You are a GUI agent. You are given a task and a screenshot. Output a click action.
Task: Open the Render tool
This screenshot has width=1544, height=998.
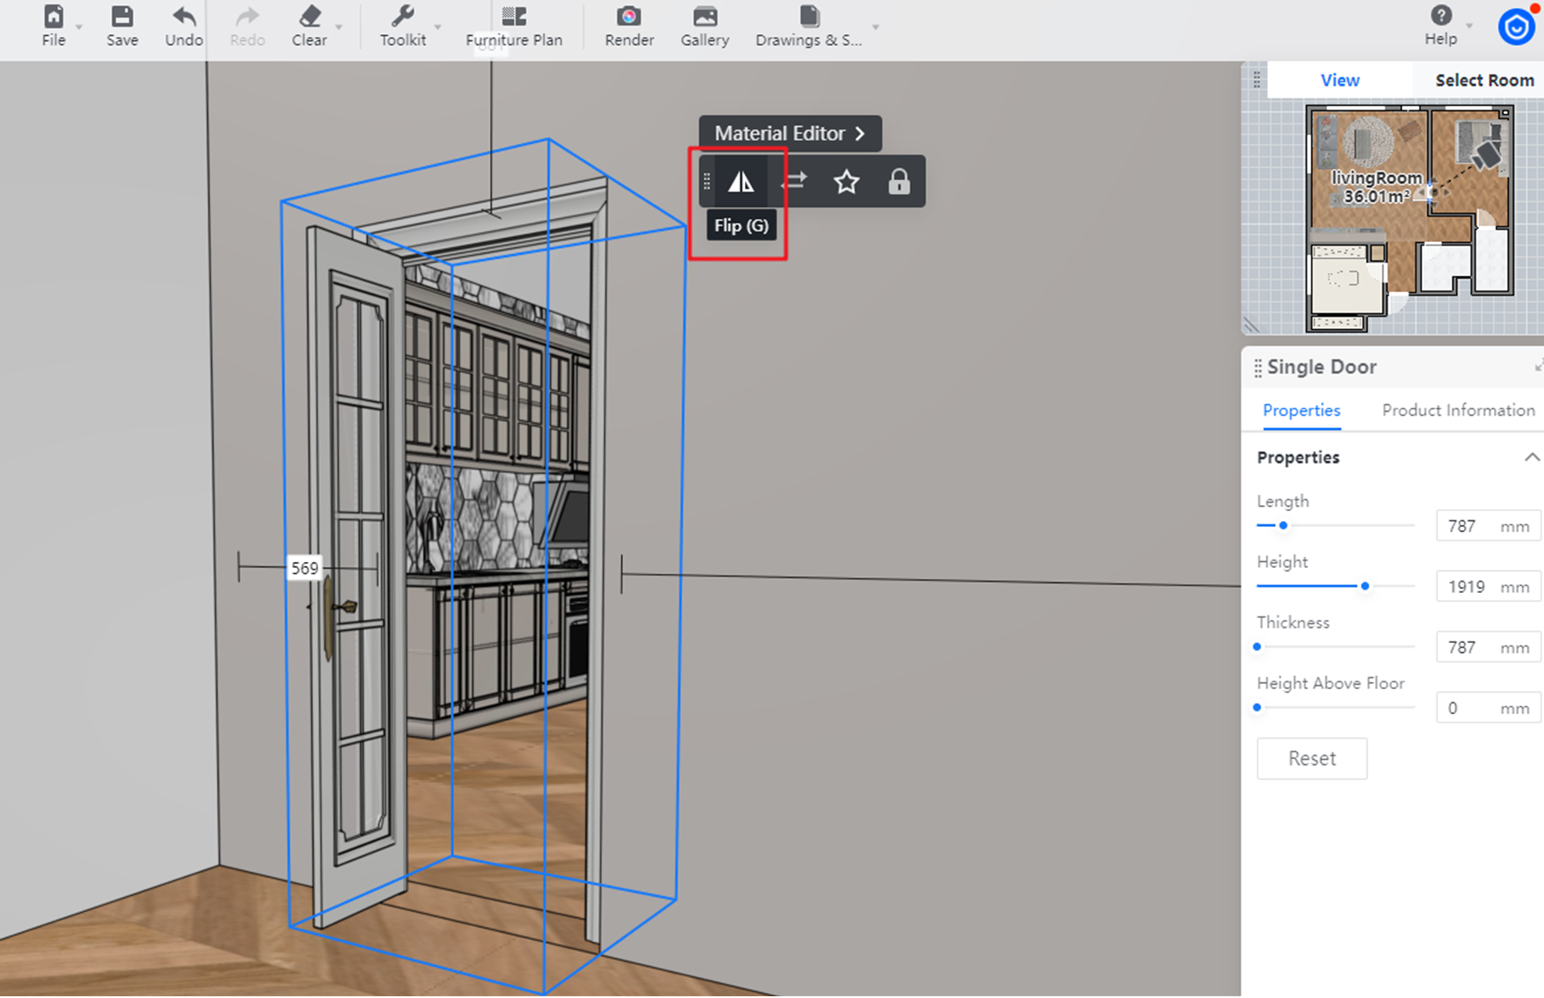pyautogui.click(x=629, y=26)
